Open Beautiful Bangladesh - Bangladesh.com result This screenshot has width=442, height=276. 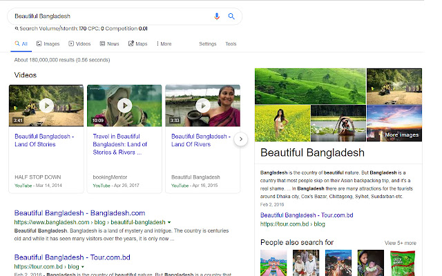pos(80,213)
